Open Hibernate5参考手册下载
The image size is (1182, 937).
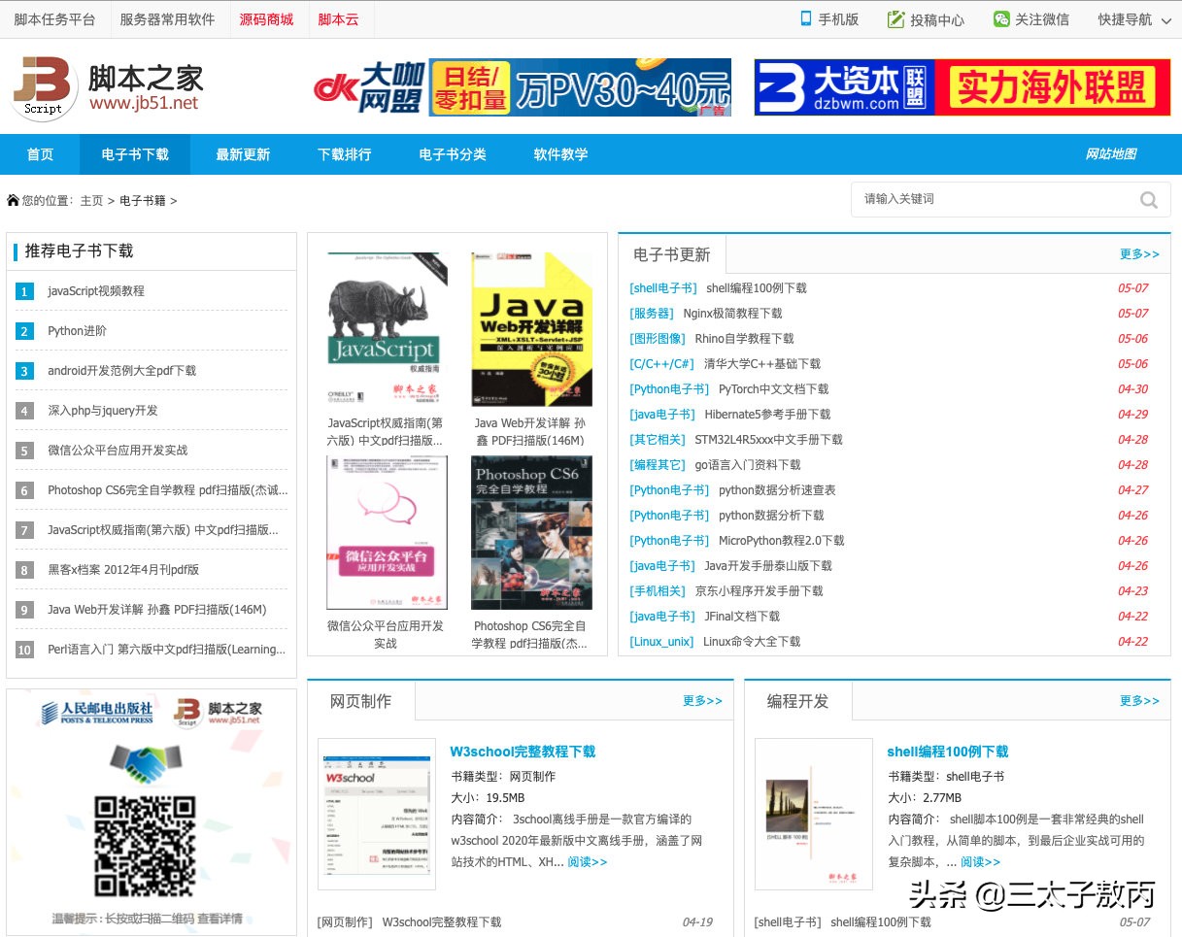tap(767, 415)
